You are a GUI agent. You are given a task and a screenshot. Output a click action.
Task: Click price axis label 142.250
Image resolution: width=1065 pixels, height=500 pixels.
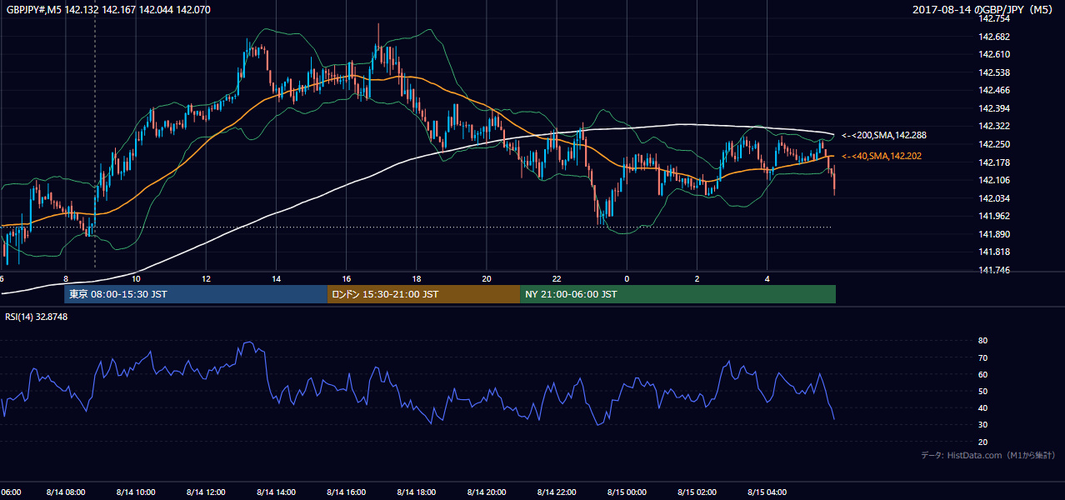pyautogui.click(x=993, y=144)
